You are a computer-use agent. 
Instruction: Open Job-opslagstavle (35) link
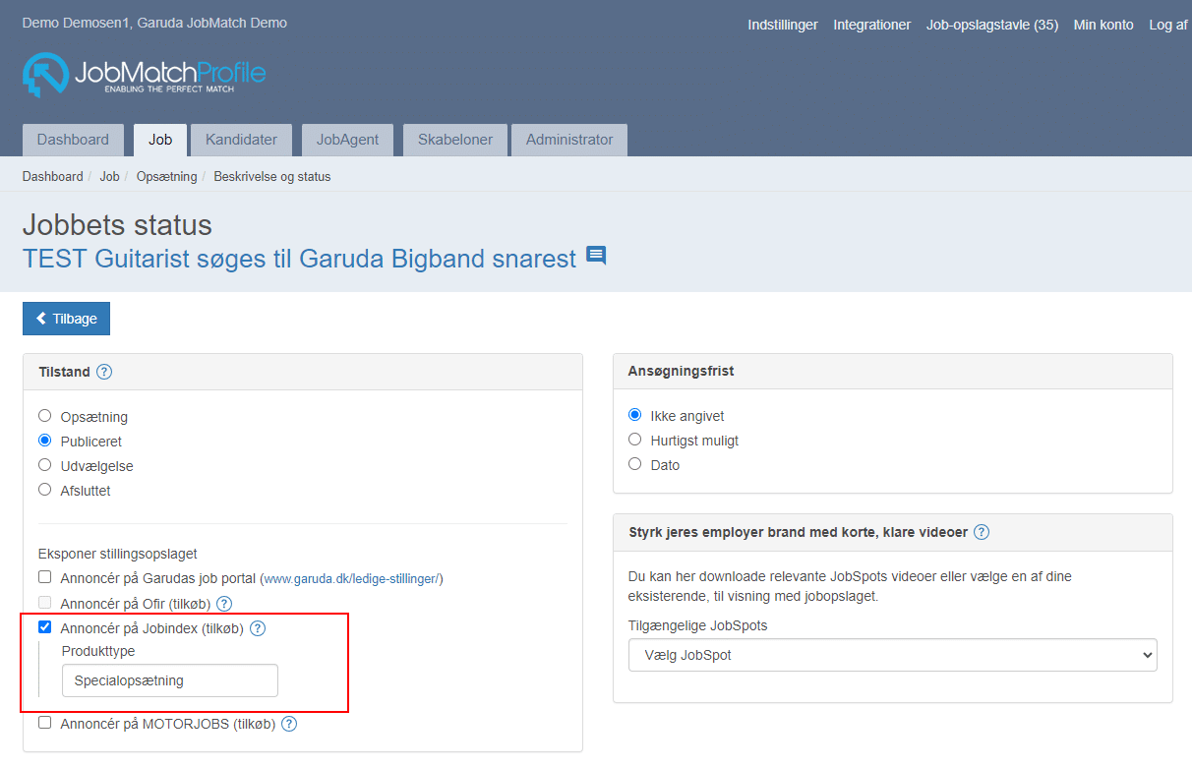point(992,25)
